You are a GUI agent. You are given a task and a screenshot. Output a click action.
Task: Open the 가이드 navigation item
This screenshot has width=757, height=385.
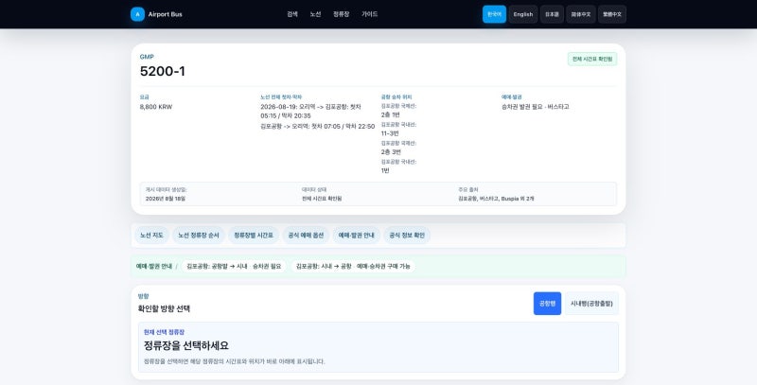click(370, 14)
